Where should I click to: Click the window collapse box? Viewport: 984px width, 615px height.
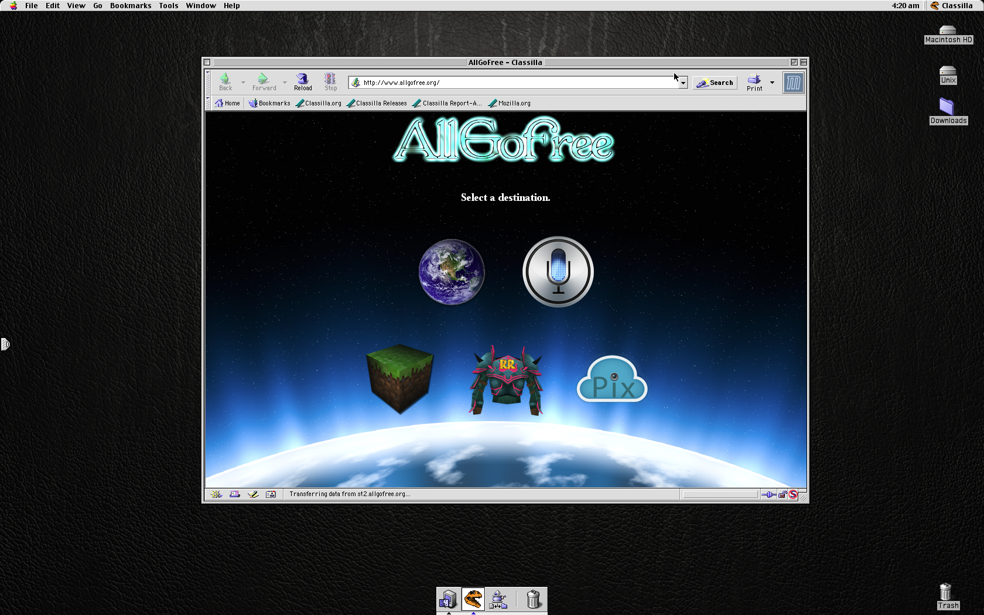(x=804, y=62)
